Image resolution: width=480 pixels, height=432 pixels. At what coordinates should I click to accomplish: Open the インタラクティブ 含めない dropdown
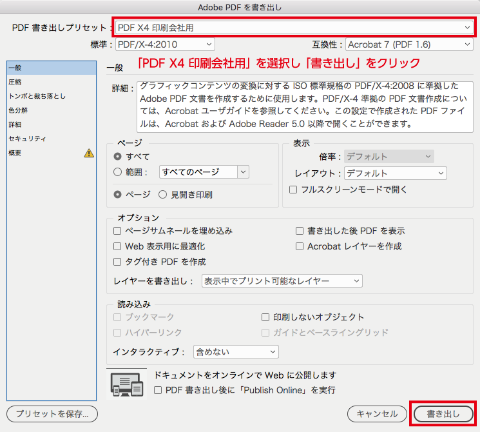[x=236, y=352]
